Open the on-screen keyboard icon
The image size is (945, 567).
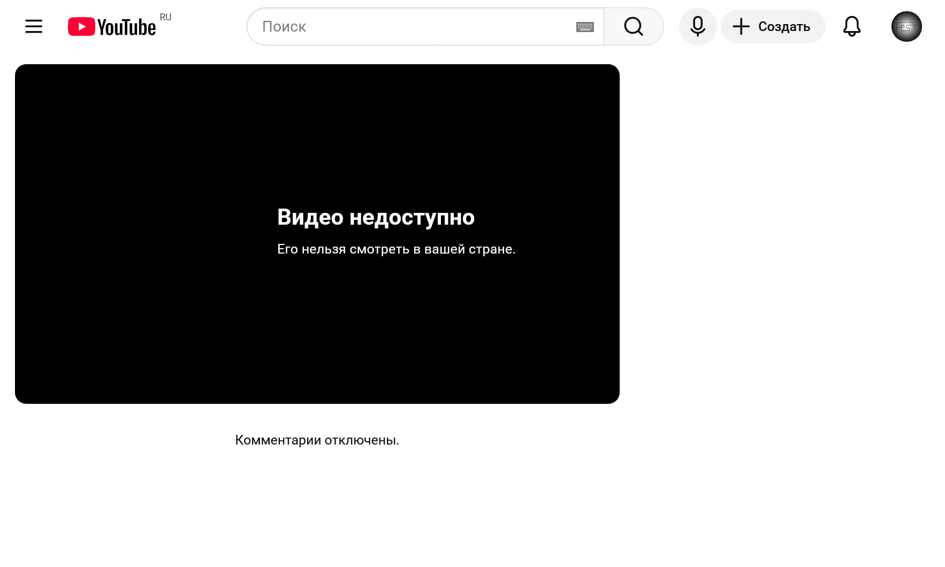pos(585,27)
